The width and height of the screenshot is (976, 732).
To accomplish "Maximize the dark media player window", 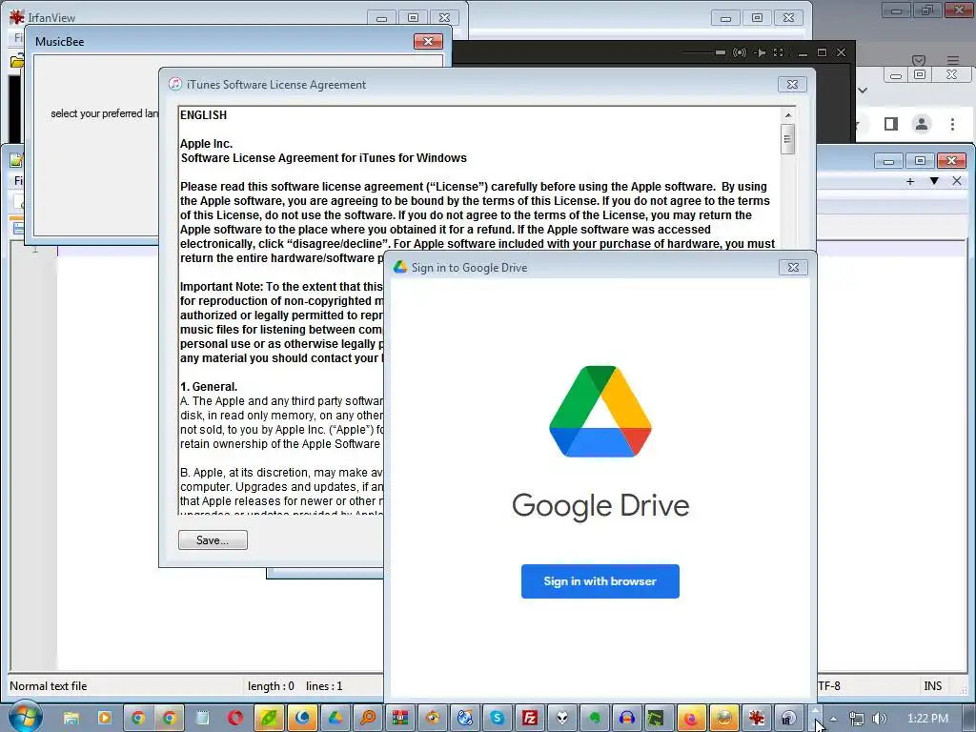I will [x=822, y=53].
